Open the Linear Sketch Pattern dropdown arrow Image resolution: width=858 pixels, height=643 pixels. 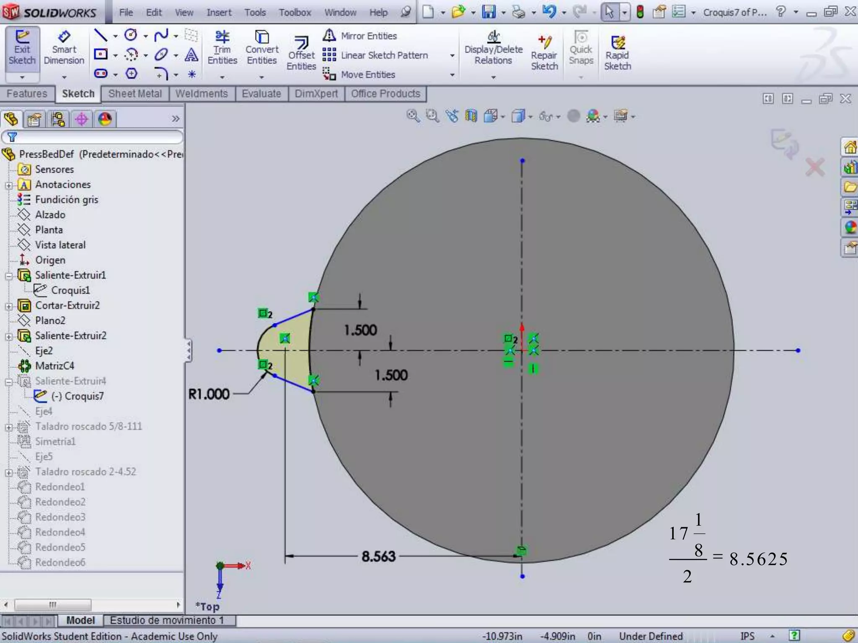[452, 55]
